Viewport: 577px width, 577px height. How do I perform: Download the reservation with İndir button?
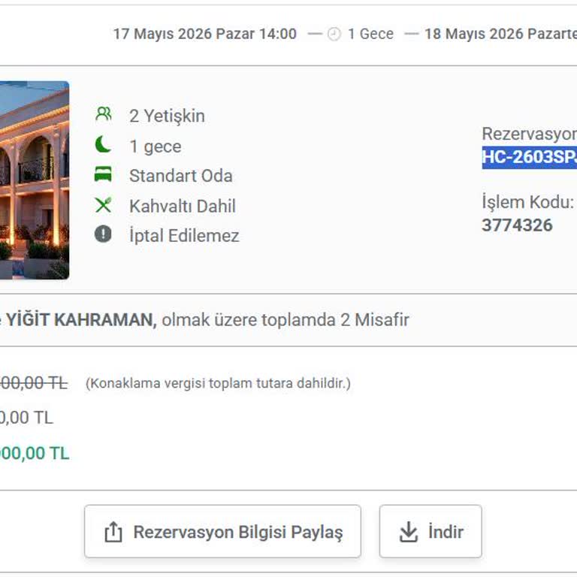pos(430,531)
